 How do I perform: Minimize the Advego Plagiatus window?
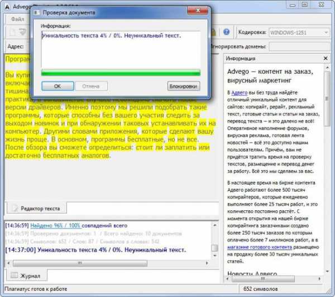293,5
